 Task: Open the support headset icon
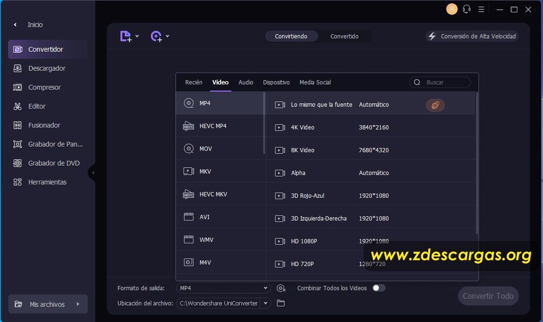tap(467, 9)
